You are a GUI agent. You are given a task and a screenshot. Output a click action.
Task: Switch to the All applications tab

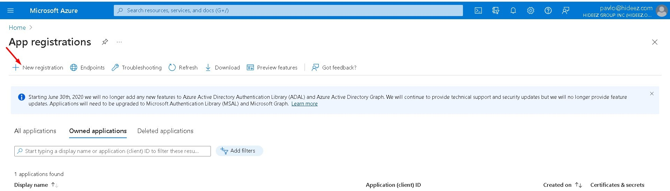click(35, 131)
